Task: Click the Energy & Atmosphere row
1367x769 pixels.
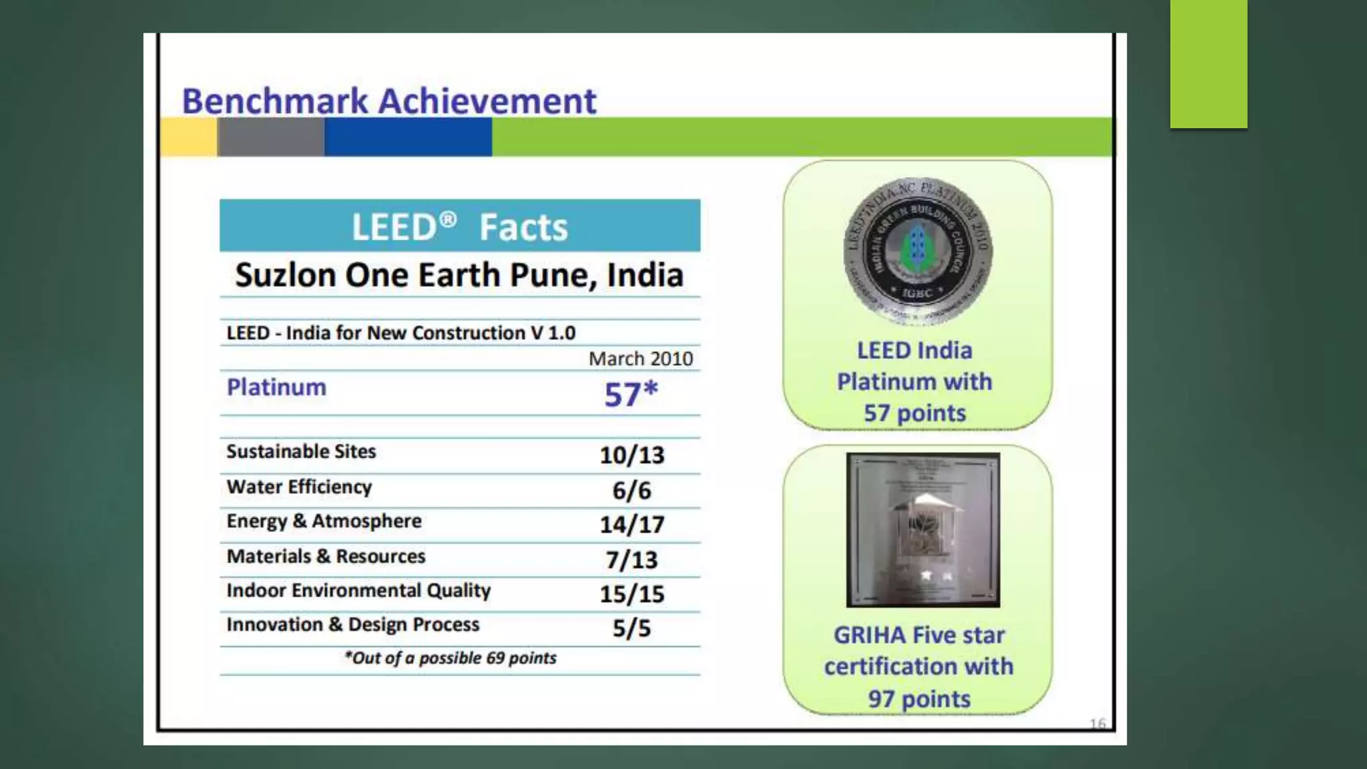Action: 324,521
